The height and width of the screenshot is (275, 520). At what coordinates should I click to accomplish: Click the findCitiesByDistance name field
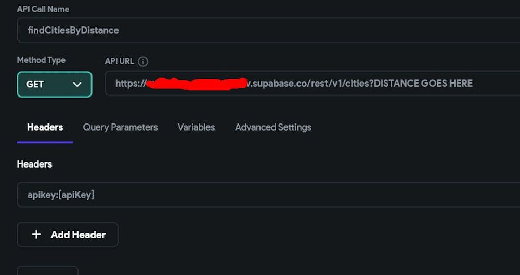point(260,30)
